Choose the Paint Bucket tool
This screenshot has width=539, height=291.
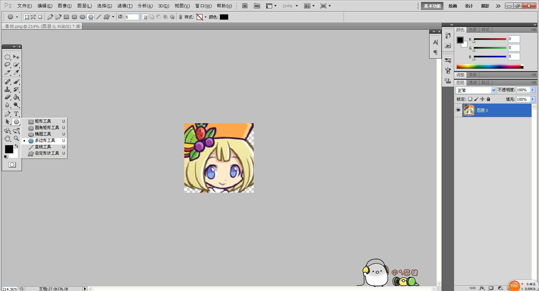click(16, 97)
